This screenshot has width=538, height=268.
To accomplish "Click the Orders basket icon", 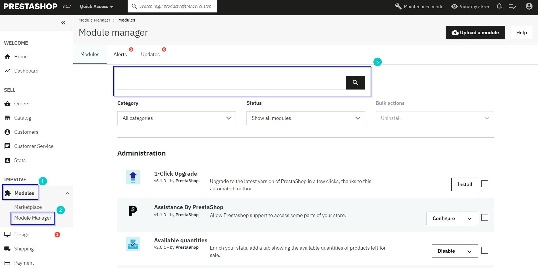I will point(7,104).
